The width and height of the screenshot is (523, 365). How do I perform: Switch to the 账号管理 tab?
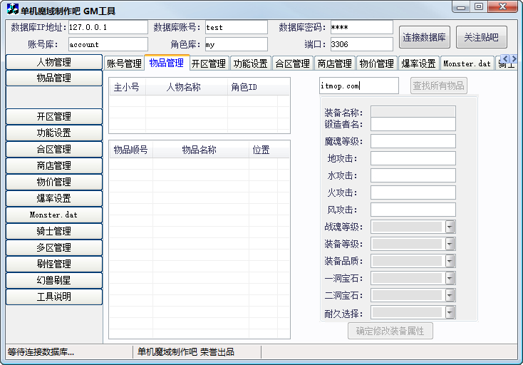coord(124,63)
